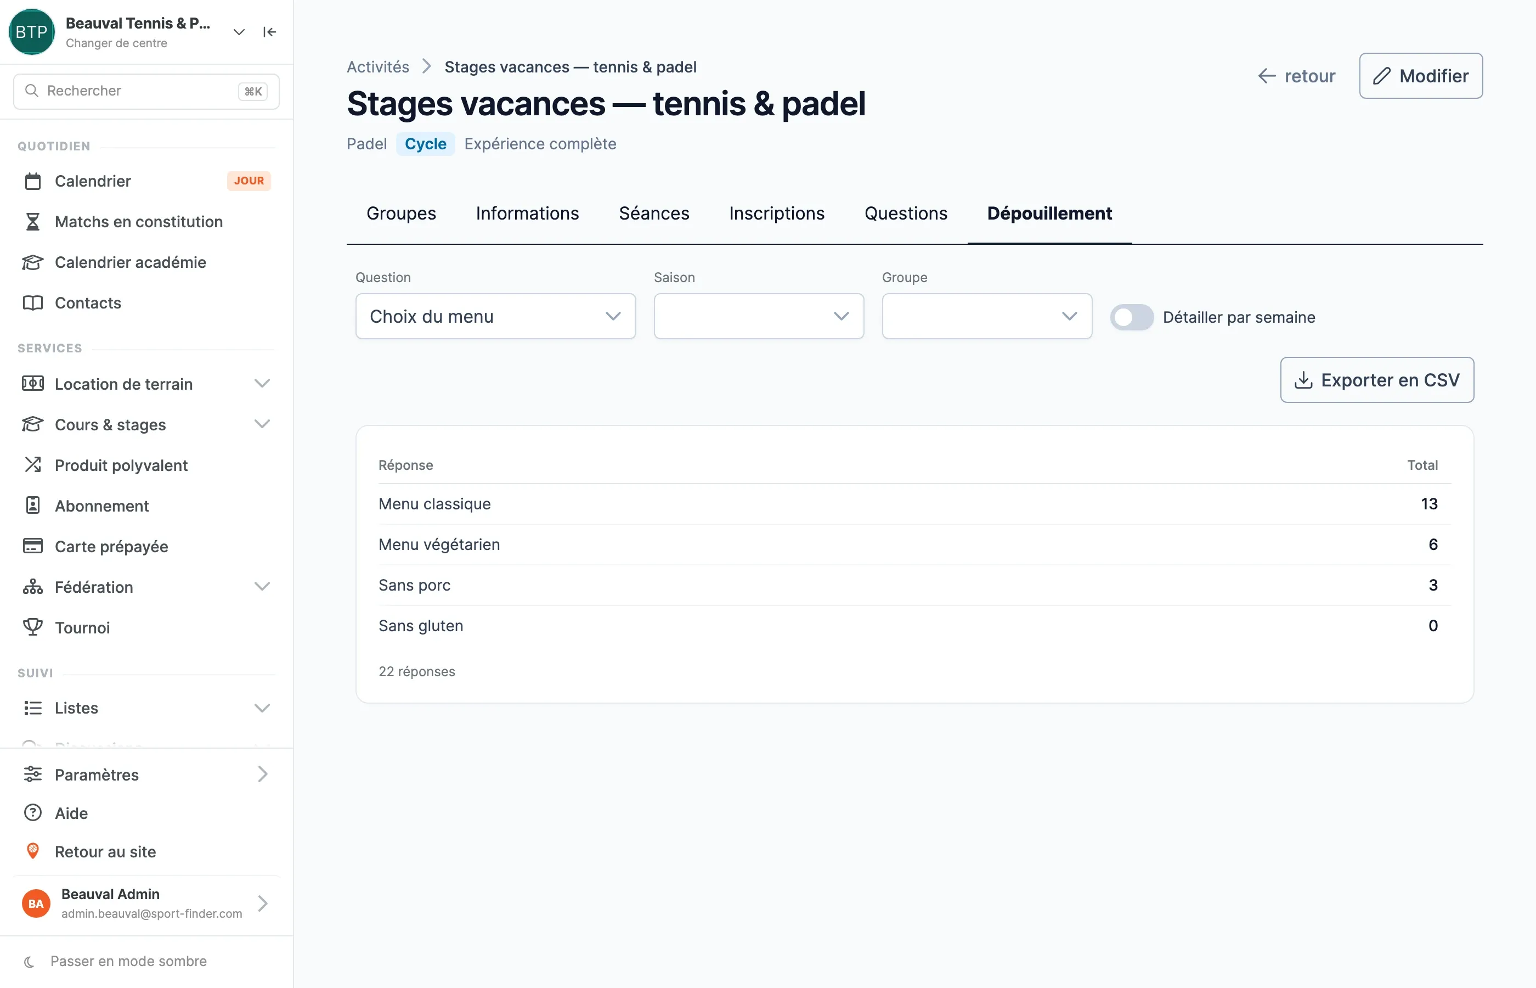1536x988 pixels.
Task: Click the badge icon for Abonnement
Action: pyautogui.click(x=33, y=506)
